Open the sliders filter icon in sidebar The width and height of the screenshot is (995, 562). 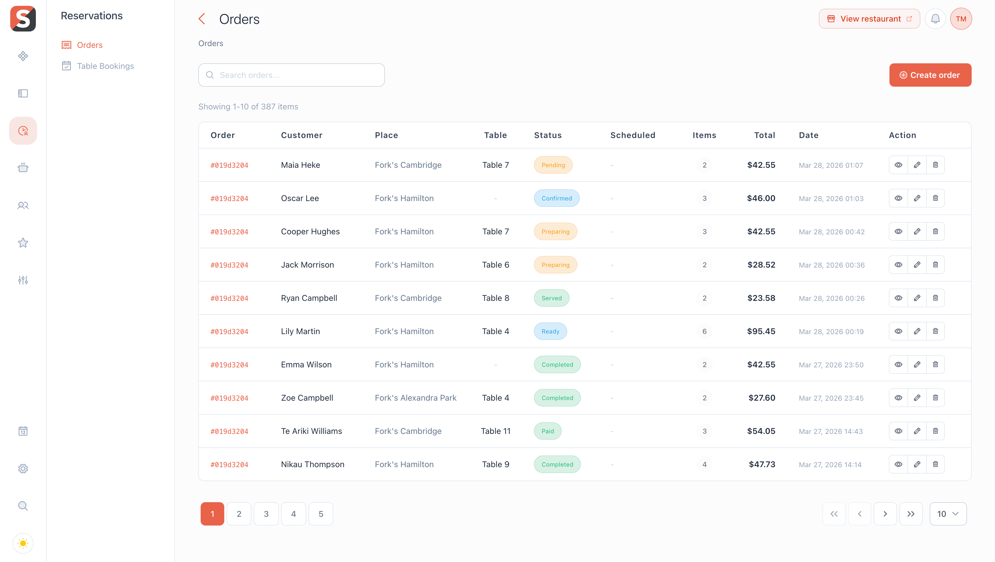tap(23, 280)
